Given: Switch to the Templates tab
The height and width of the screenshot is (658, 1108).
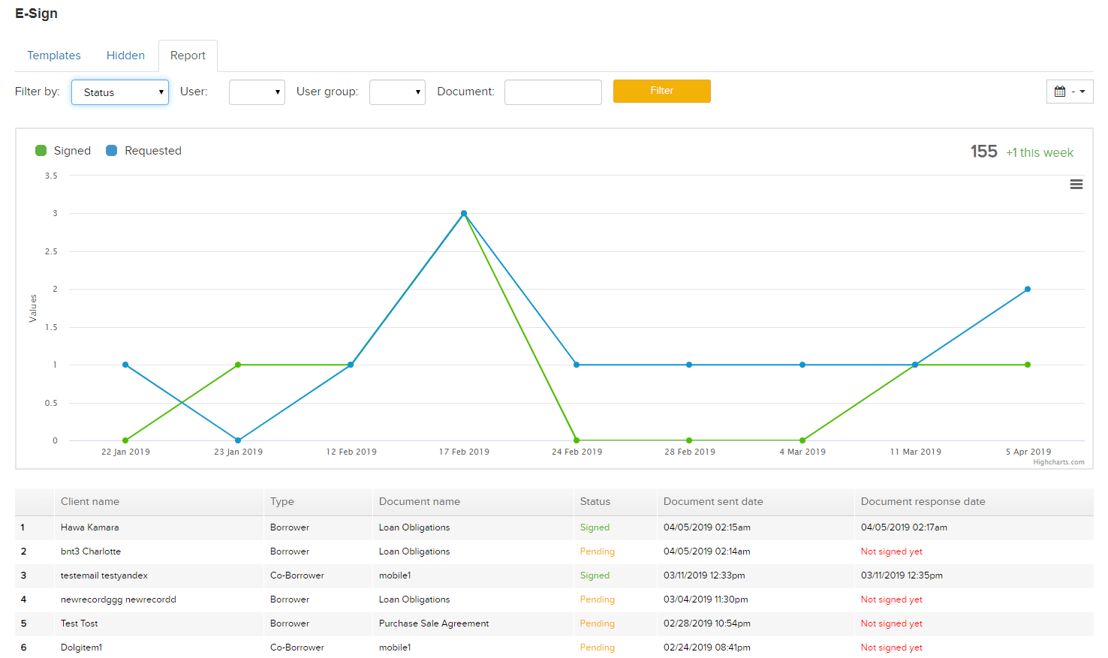Looking at the screenshot, I should coord(54,56).
